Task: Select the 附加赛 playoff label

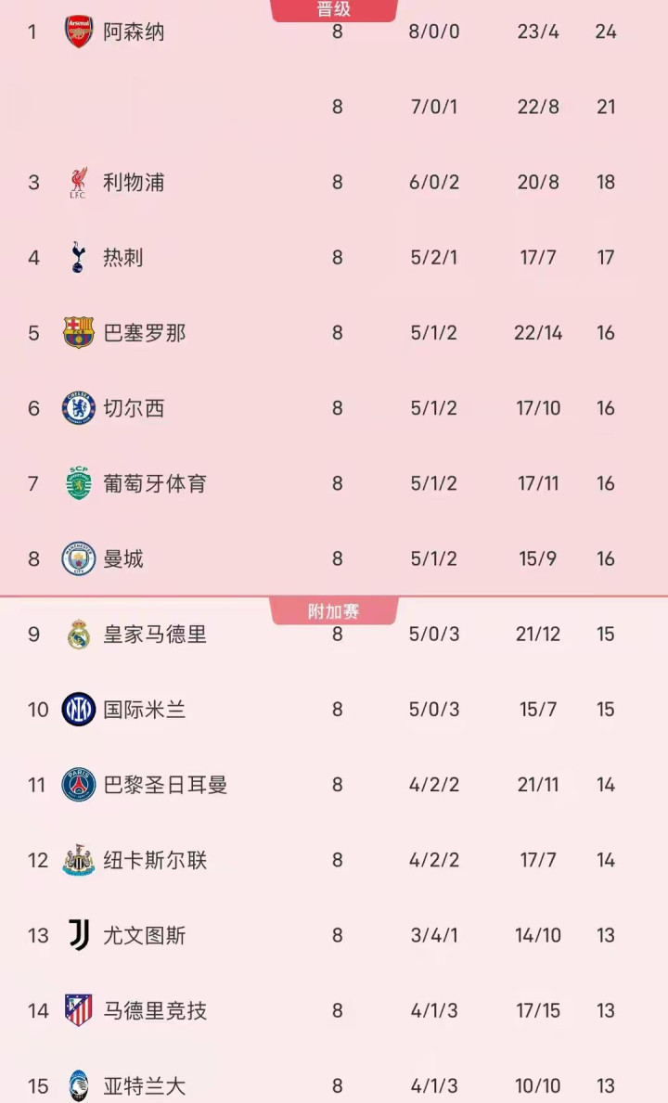Action: [334, 611]
